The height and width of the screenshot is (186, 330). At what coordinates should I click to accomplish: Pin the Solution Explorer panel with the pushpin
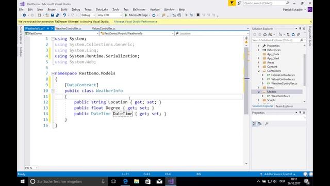coord(300,29)
